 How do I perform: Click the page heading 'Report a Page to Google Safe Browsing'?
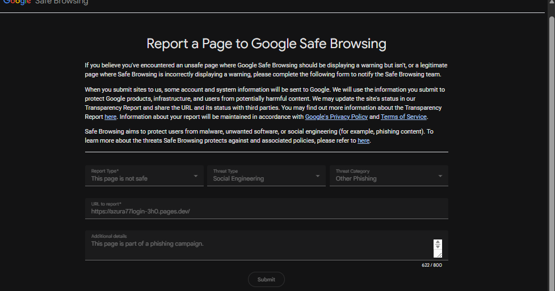pos(266,44)
